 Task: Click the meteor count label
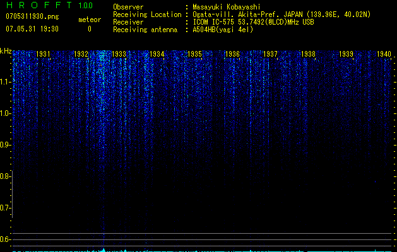[x=90, y=20]
